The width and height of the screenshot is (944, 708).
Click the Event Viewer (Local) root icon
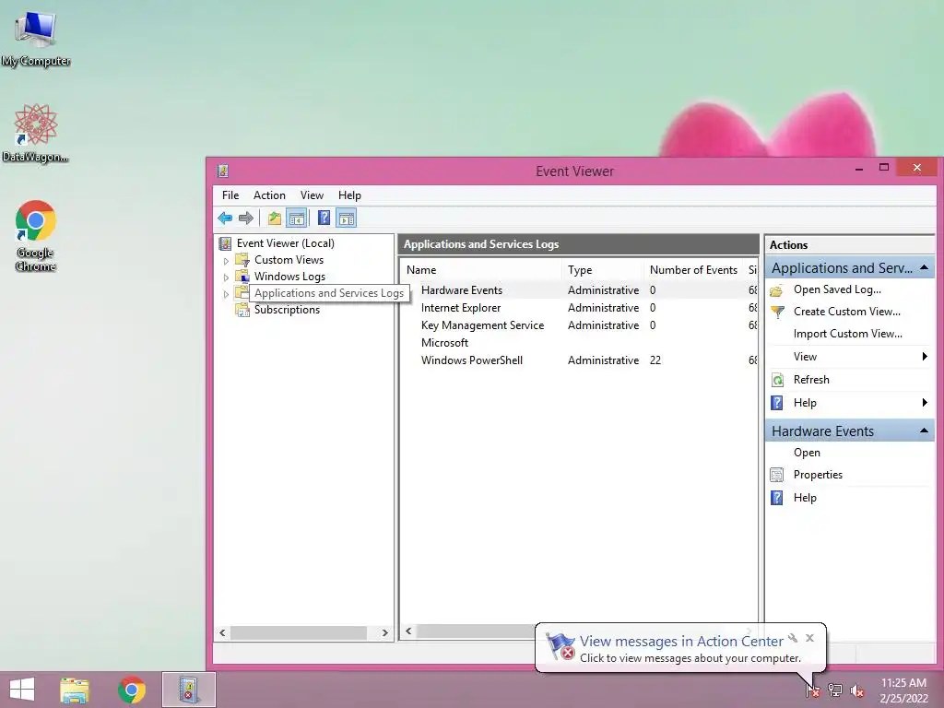[225, 243]
